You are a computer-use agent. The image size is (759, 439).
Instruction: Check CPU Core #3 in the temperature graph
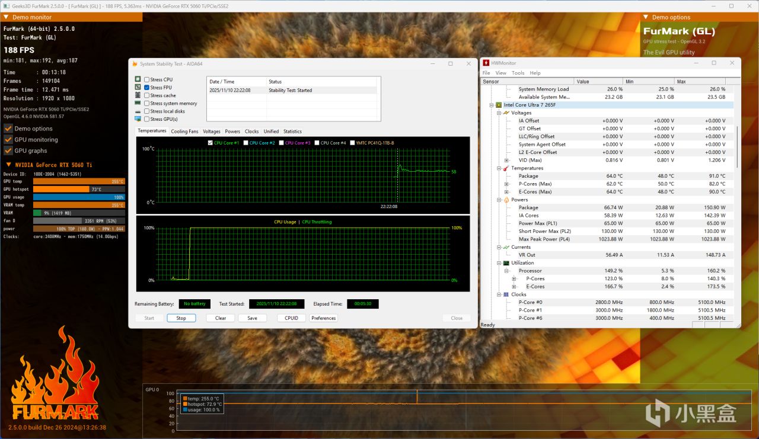[282, 143]
